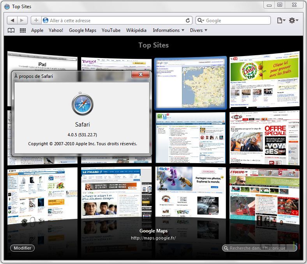
Task: Open the Google Maps bookmark
Action: click(83, 30)
